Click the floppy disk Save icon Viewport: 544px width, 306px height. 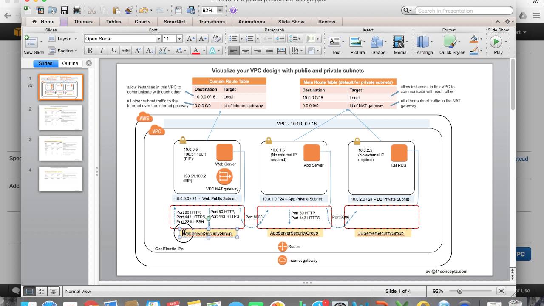[x=65, y=10]
